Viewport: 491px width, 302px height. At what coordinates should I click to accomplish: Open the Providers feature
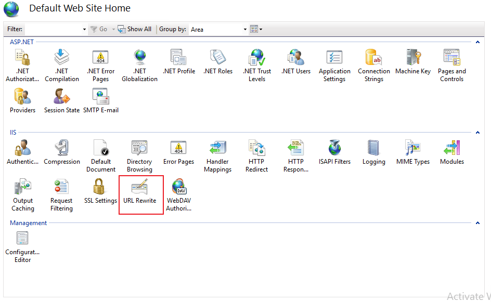tap(22, 101)
